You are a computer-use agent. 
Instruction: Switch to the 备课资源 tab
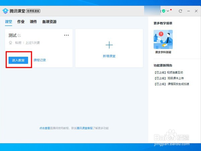(49, 22)
